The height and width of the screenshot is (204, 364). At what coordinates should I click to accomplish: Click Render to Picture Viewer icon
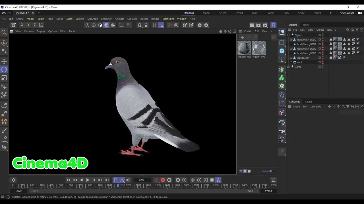pyautogui.click(x=258, y=25)
